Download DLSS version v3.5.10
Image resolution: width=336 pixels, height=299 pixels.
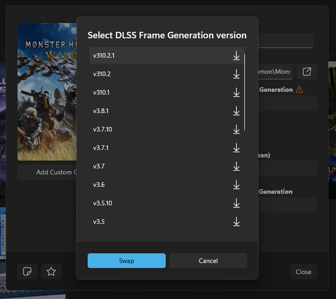point(236,203)
